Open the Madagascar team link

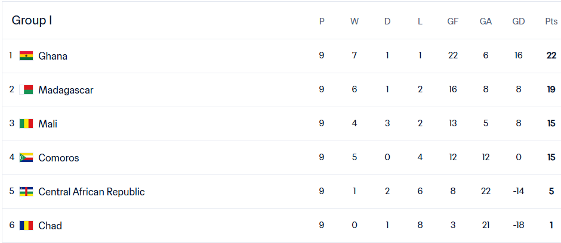point(66,90)
